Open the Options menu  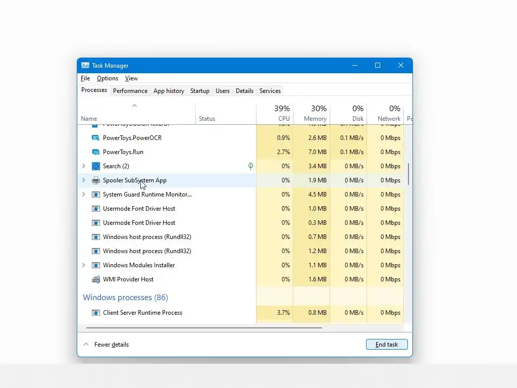(108, 78)
